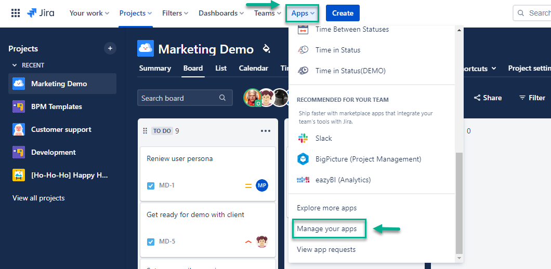This screenshot has width=551, height=269.
Task: Click the MP assignee avatar on MD-1
Action: point(262,185)
